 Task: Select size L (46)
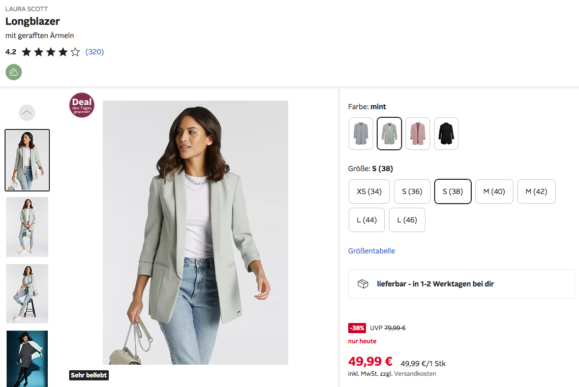click(407, 220)
